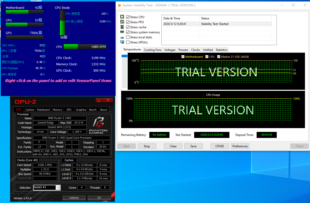The height and width of the screenshot is (203, 310).
Task: Toggle the CPU checkbox above temperature graph
Action: pyautogui.click(x=207, y=57)
